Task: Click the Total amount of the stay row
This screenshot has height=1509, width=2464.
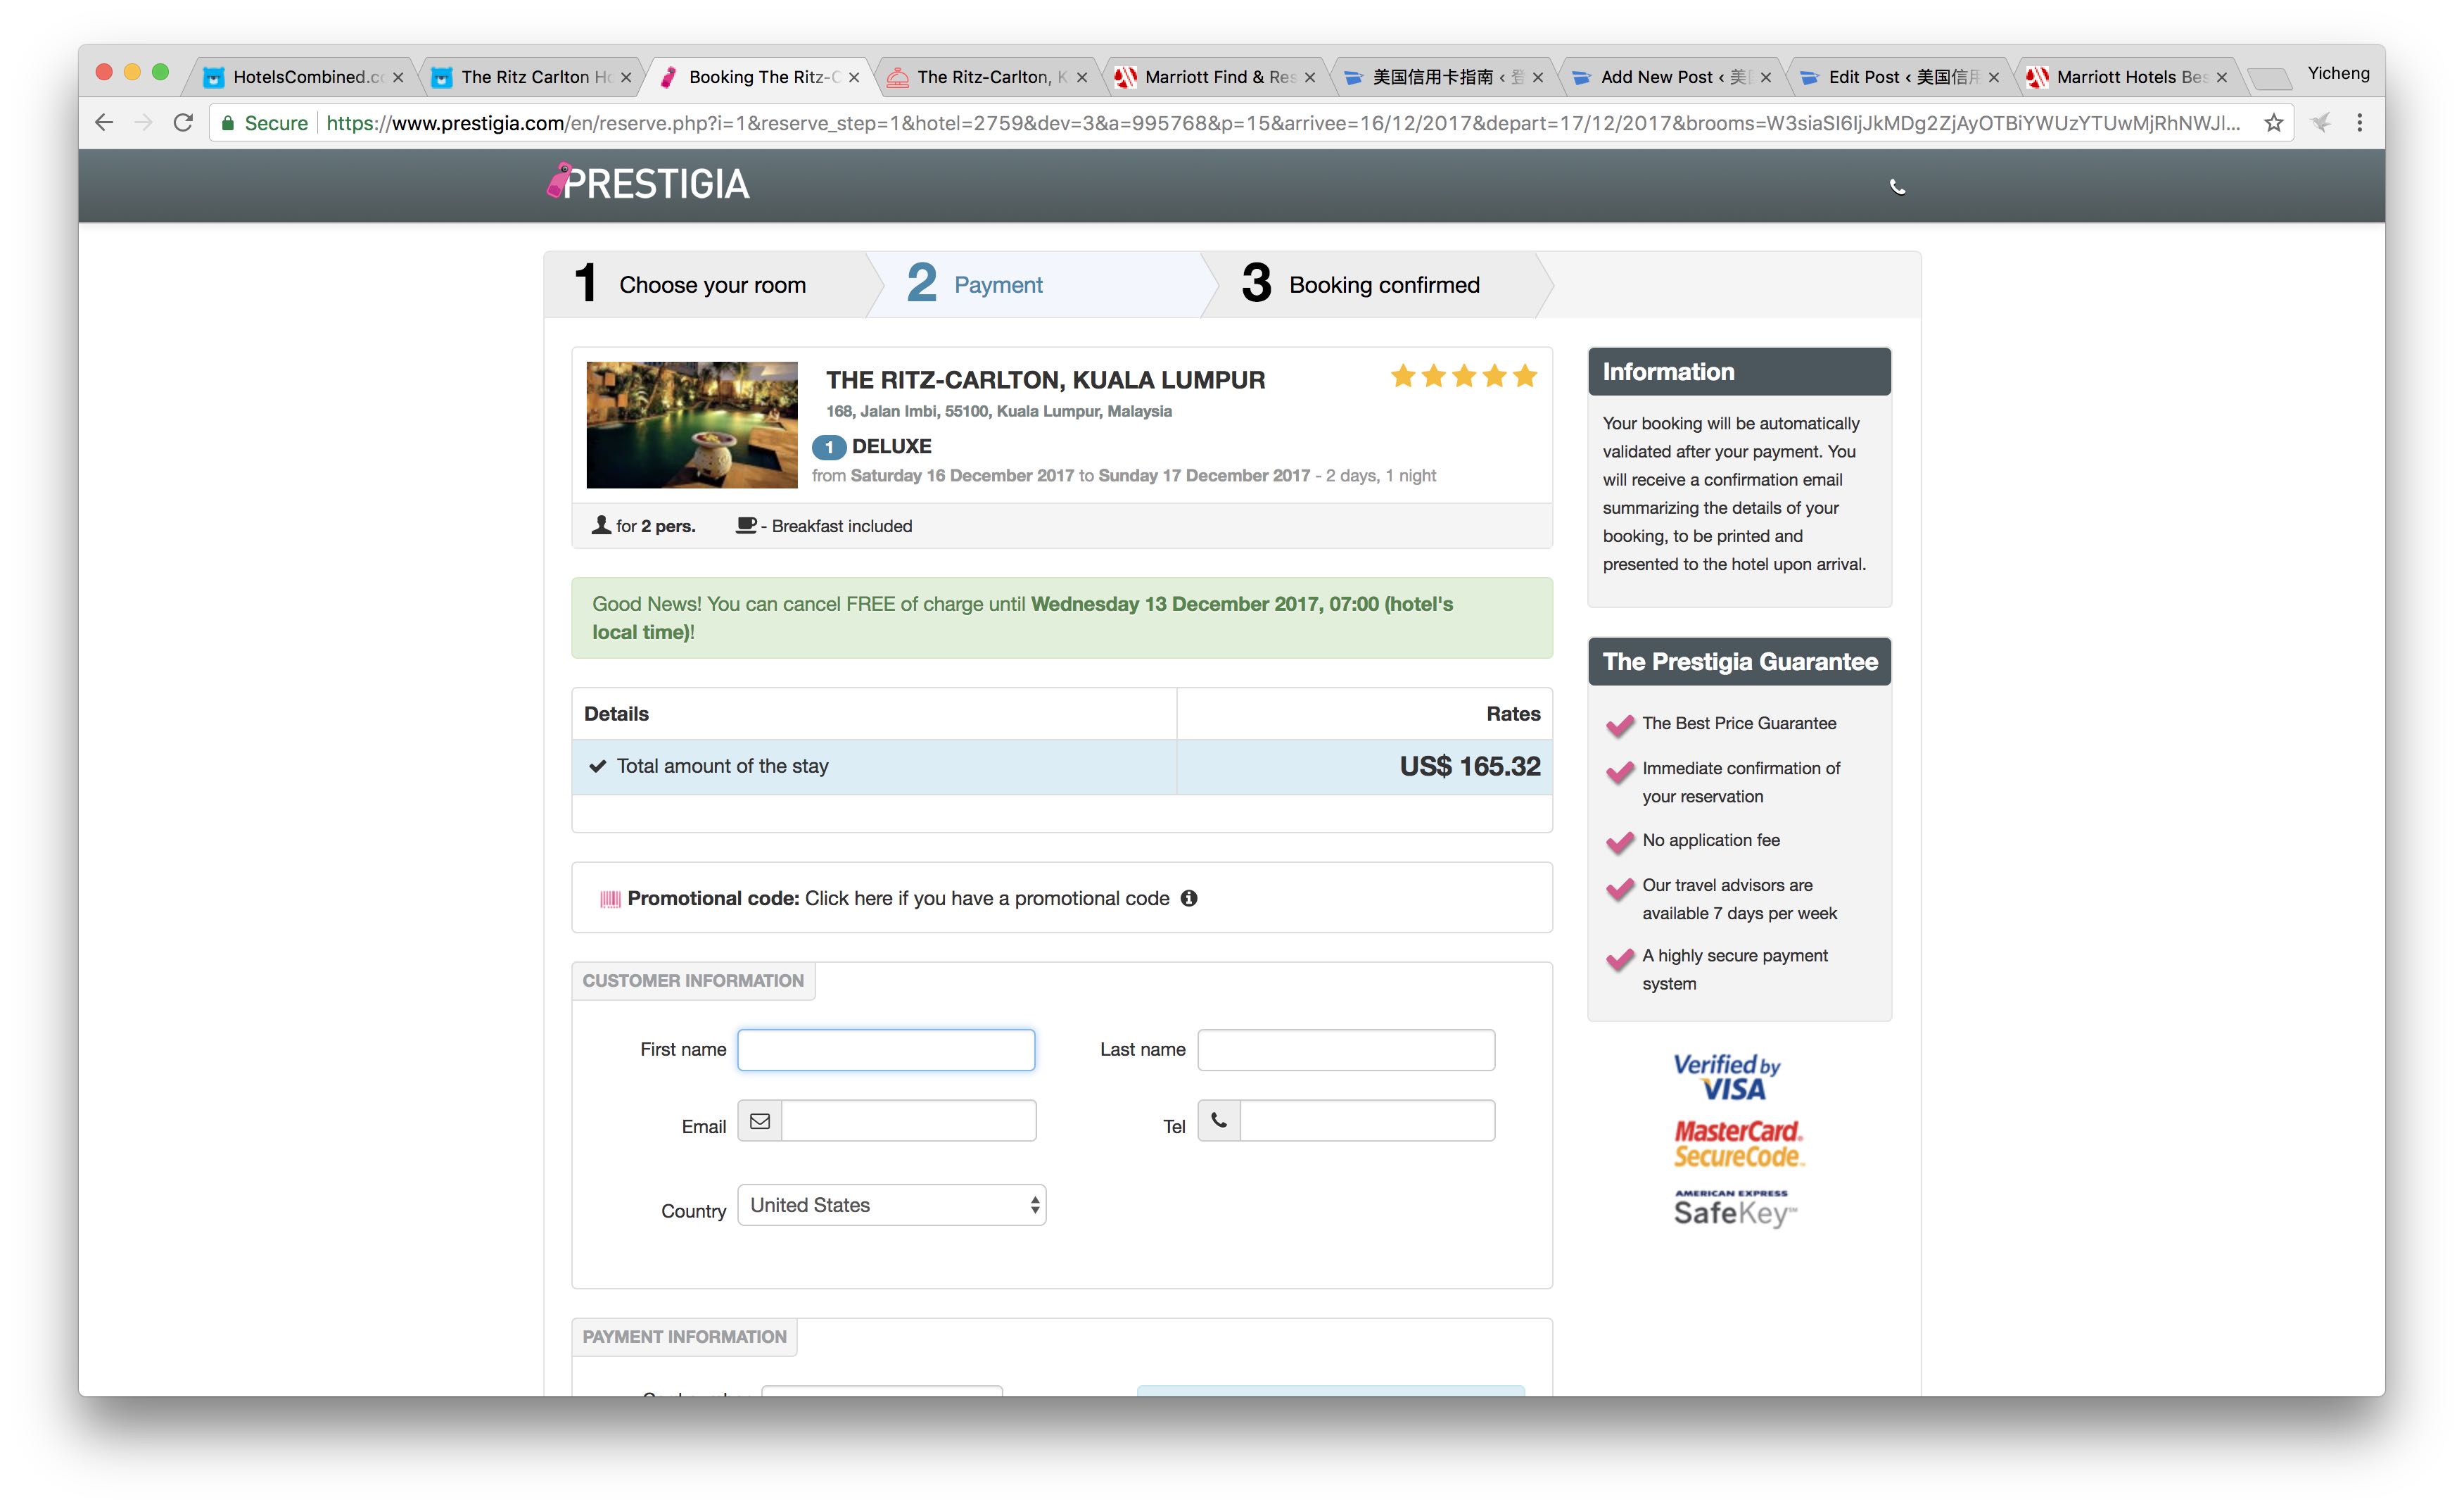Action: [x=1062, y=767]
